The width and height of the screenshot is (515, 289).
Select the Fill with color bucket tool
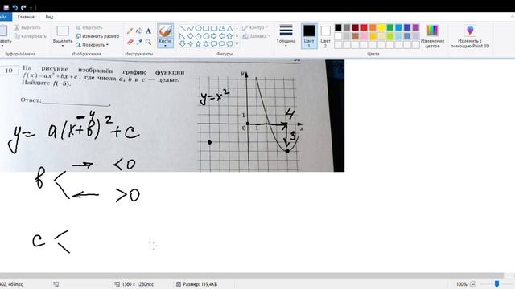139,31
